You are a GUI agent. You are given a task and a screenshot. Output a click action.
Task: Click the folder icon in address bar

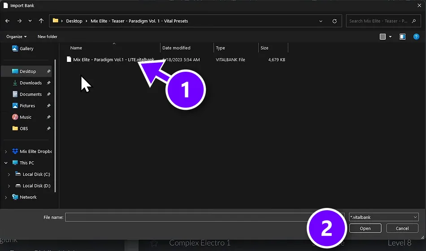(x=56, y=21)
